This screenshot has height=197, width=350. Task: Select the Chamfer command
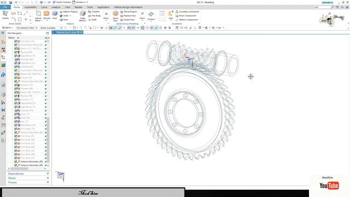[94, 11]
